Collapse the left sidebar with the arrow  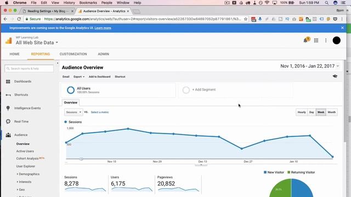(58, 63)
